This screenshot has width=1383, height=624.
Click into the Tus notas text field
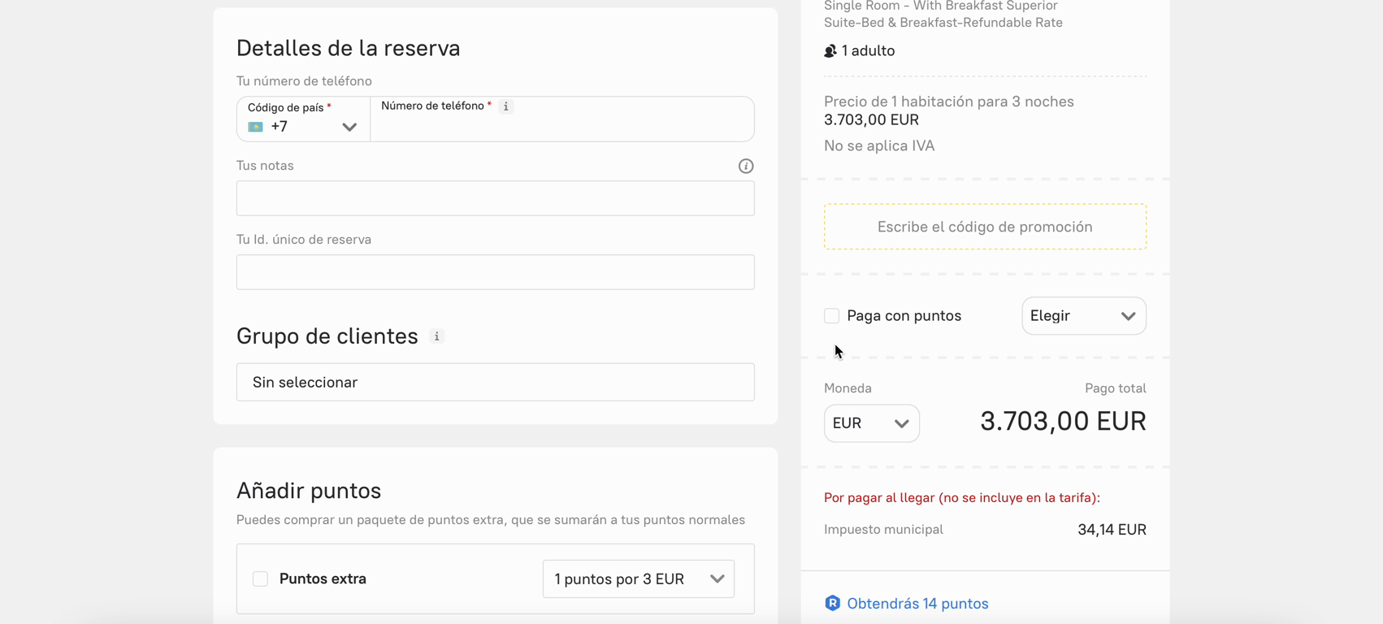click(495, 198)
